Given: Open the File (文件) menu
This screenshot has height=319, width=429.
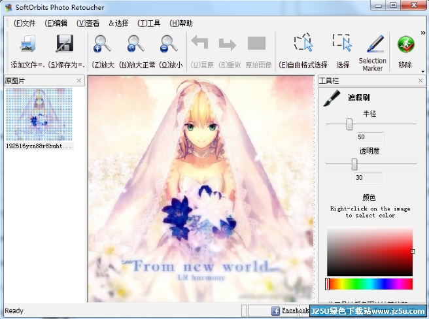Looking at the screenshot, I should (x=25, y=24).
